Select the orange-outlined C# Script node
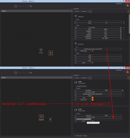 [41, 117]
